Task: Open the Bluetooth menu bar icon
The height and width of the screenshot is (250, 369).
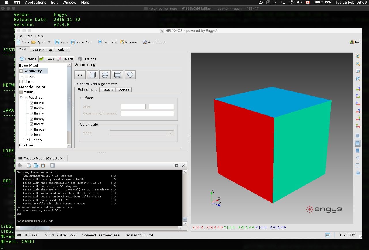Action: pos(275,2)
